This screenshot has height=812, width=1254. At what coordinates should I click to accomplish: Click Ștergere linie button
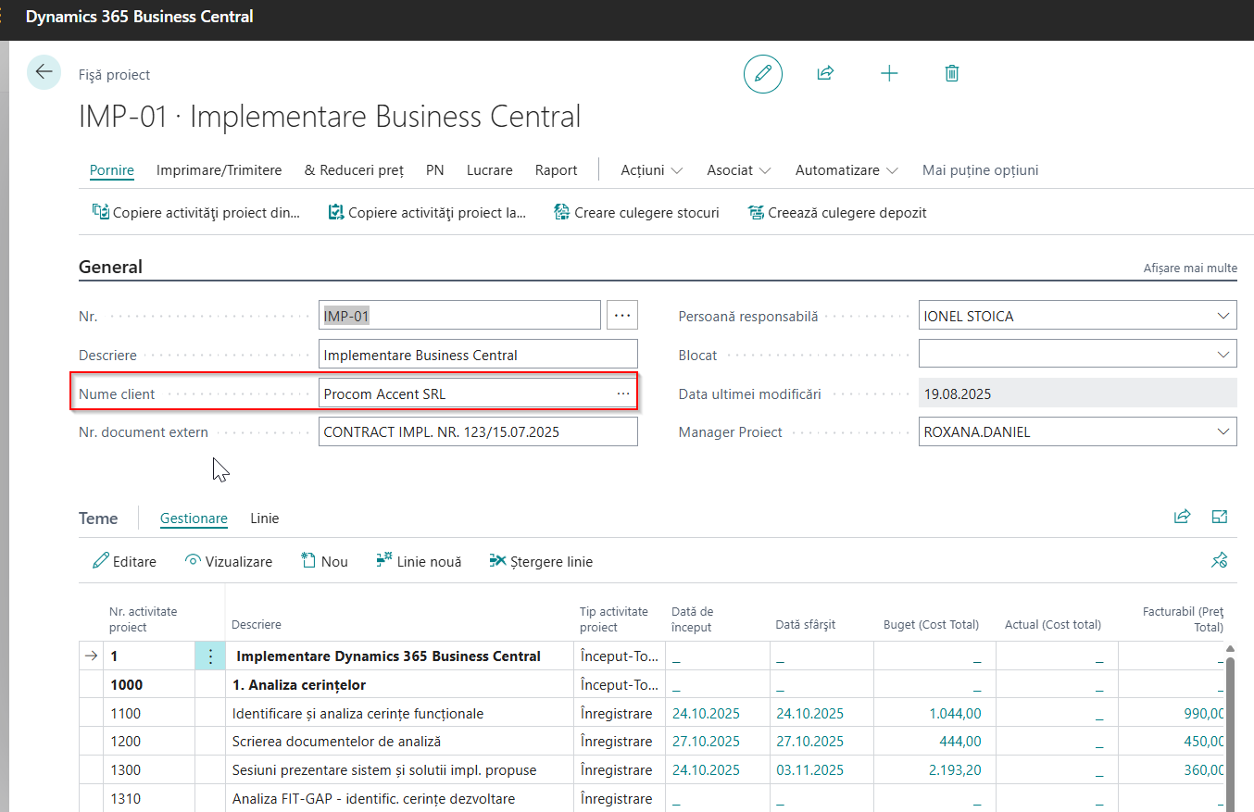click(x=541, y=562)
